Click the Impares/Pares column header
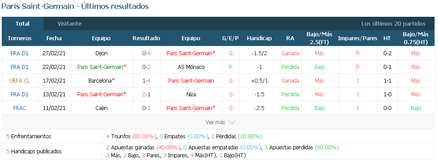Screen dimensions: 439x163 pyautogui.click(x=358, y=38)
